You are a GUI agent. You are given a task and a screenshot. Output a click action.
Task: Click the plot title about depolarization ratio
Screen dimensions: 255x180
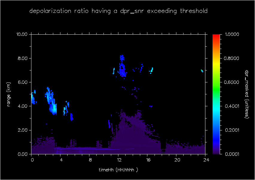(118, 11)
